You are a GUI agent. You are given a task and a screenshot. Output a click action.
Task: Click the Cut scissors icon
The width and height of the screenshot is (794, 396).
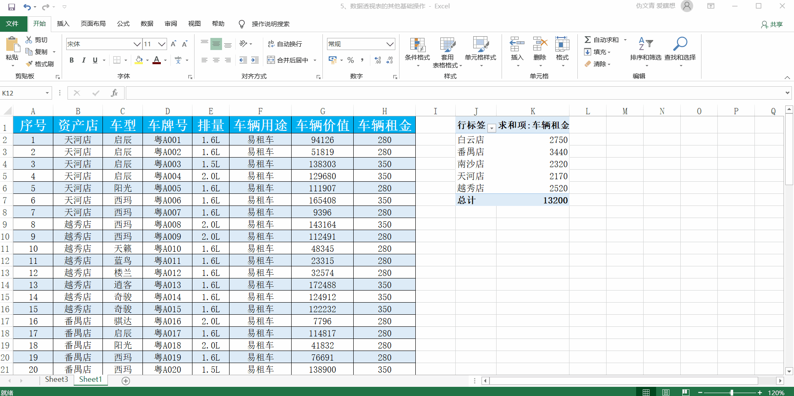29,40
